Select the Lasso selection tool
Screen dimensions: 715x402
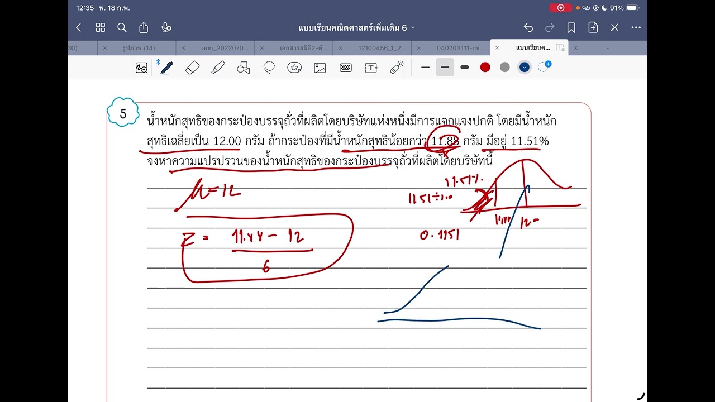(x=269, y=68)
